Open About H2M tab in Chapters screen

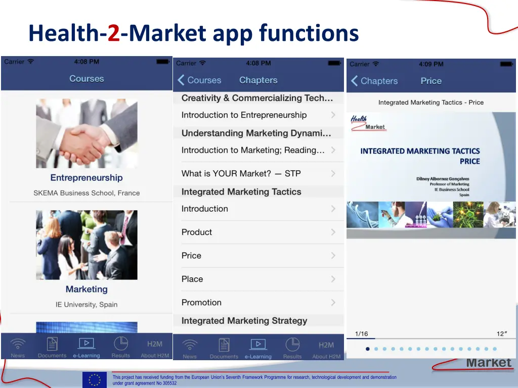(326, 350)
